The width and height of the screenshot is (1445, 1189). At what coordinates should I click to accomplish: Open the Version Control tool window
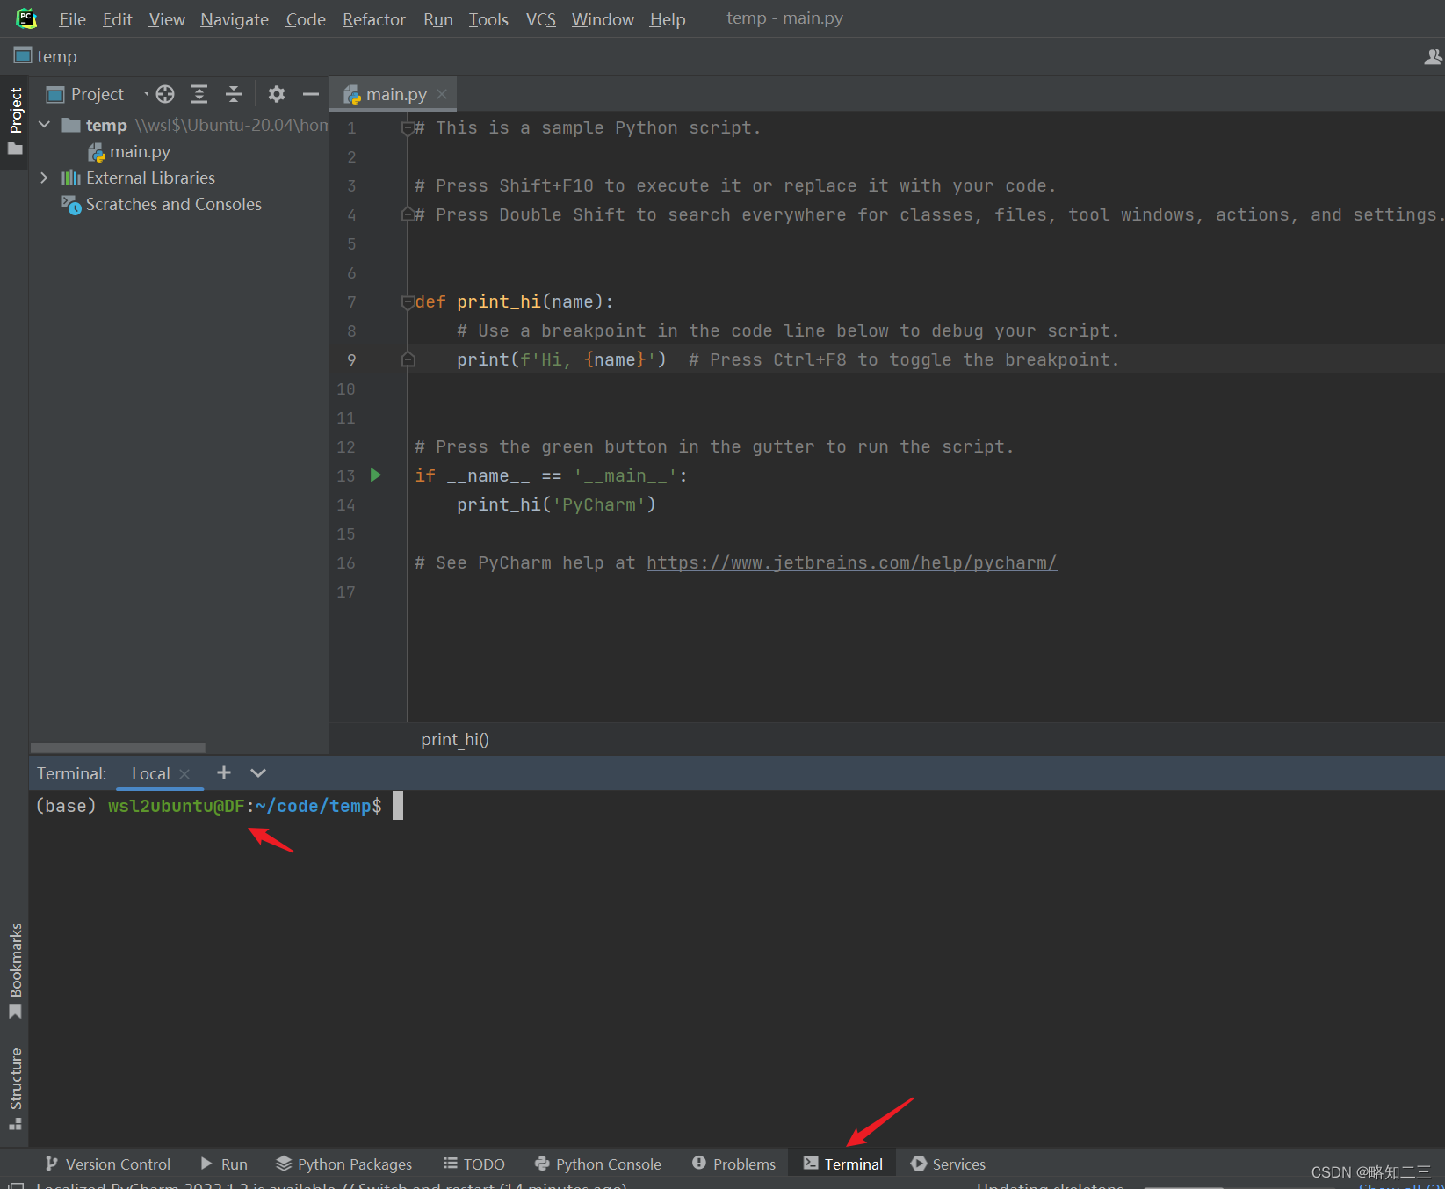[x=108, y=1164]
